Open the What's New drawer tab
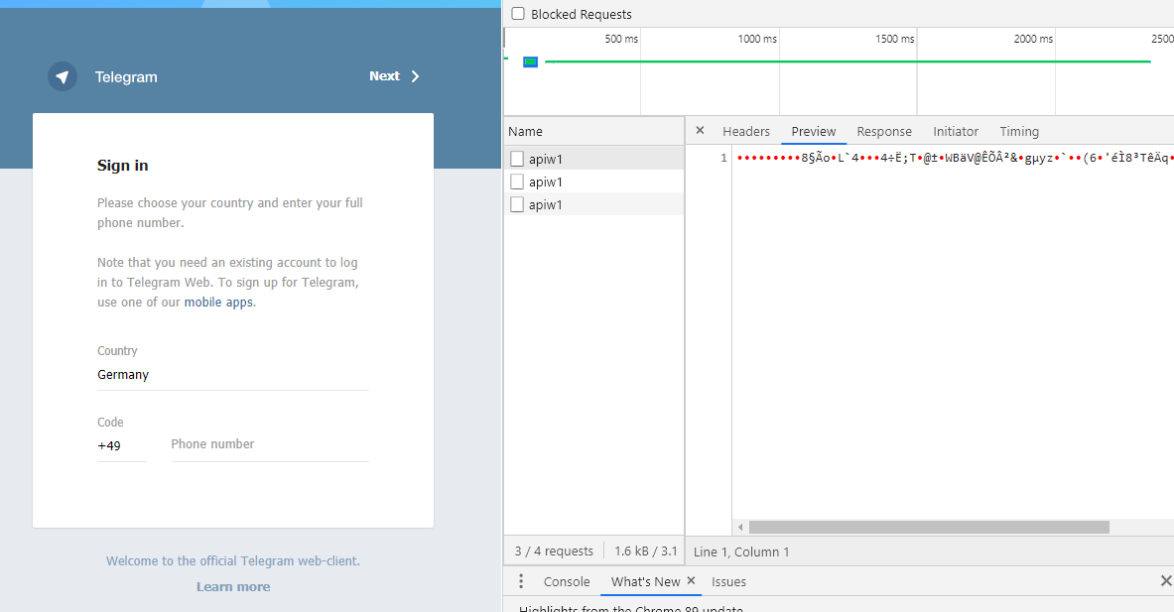The image size is (1174, 612). [645, 581]
